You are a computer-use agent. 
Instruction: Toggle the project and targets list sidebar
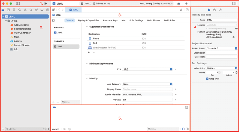click(53, 20)
